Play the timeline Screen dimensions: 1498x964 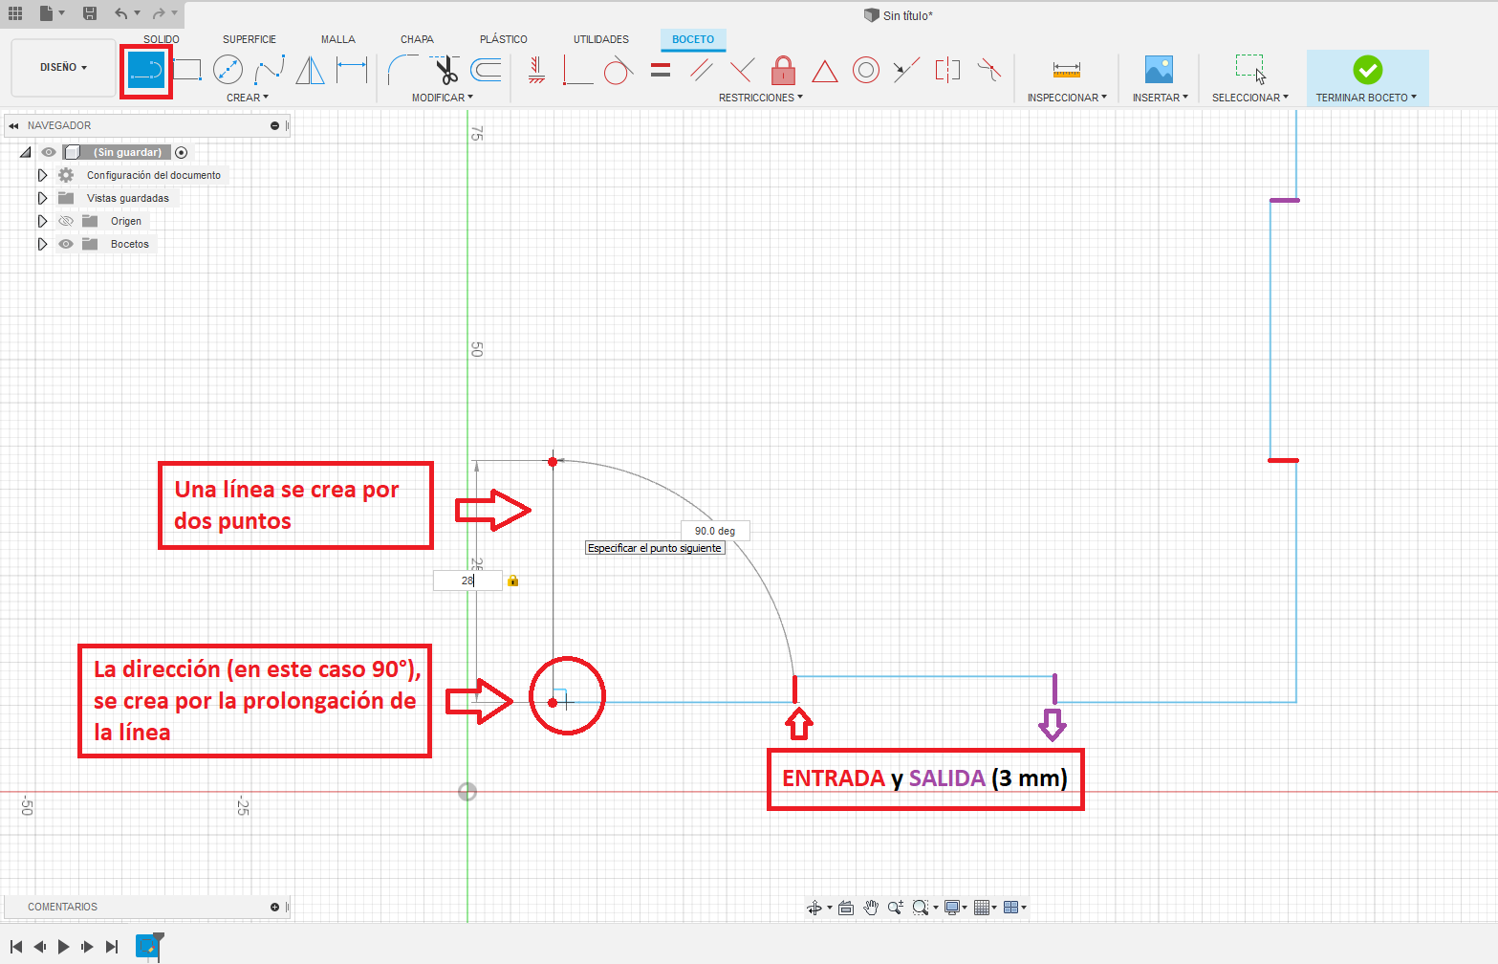[64, 947]
